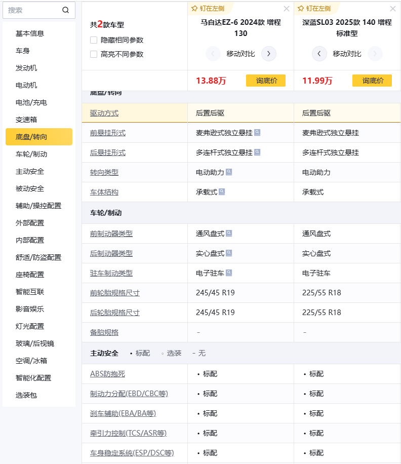
Task: Move Mazda EZ-6 column right
Action: 268,54
